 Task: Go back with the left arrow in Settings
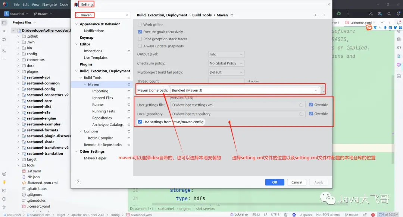[316, 15]
